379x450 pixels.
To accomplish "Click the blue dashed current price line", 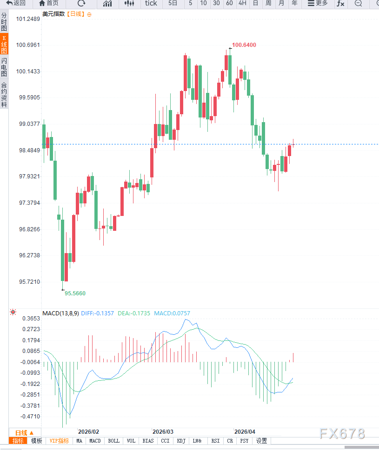I will pos(335,144).
